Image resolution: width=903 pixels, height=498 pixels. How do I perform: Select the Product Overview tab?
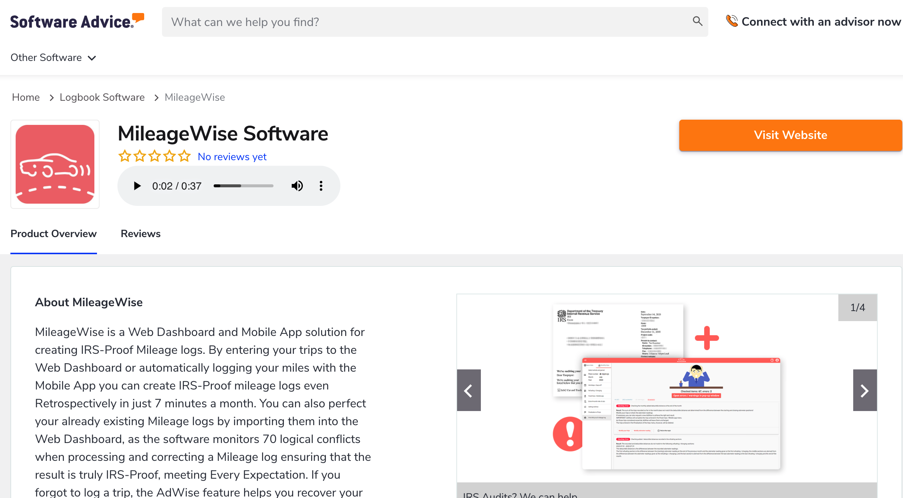54,234
